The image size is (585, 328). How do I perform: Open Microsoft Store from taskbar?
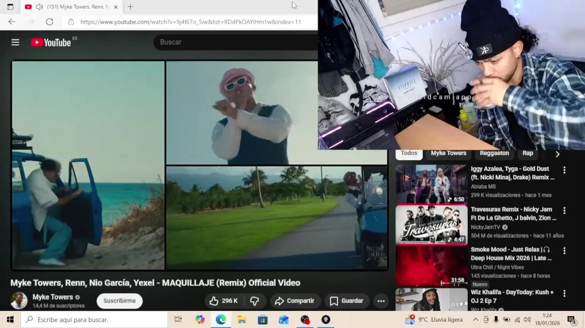point(263,319)
